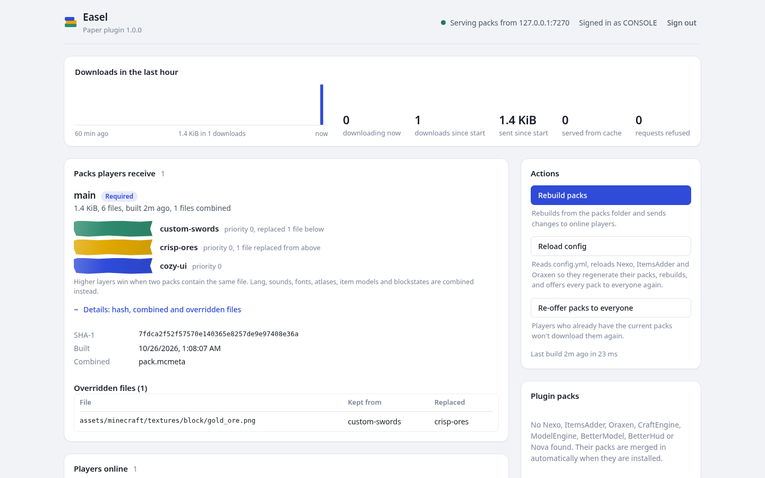This screenshot has width=765, height=478.
Task: Click Re-offer packs to everyone
Action: (x=611, y=308)
